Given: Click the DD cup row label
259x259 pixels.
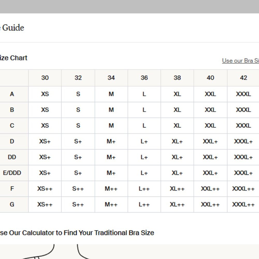Looking at the screenshot, I should (12, 157).
